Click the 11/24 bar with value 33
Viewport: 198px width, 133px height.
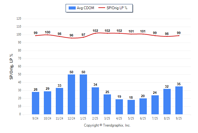[59, 101]
